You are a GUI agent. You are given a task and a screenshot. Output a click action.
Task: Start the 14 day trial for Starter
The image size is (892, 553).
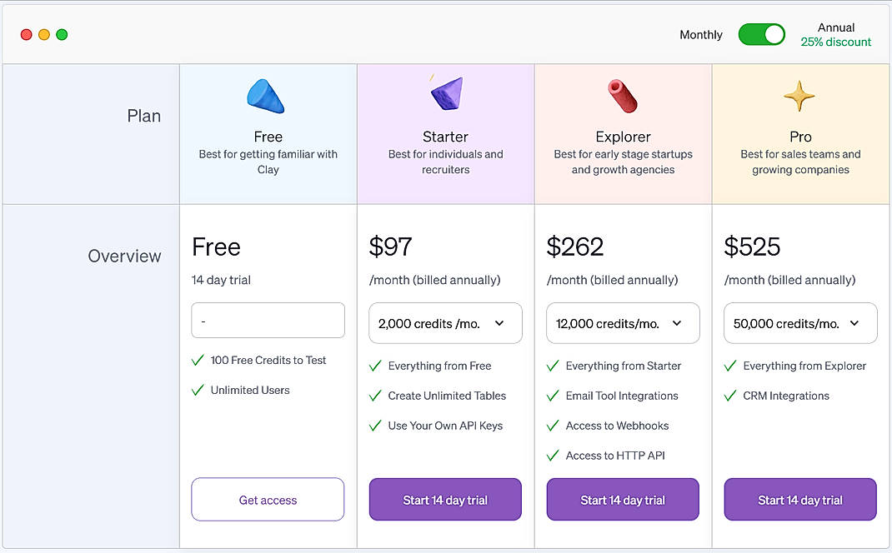tap(444, 500)
